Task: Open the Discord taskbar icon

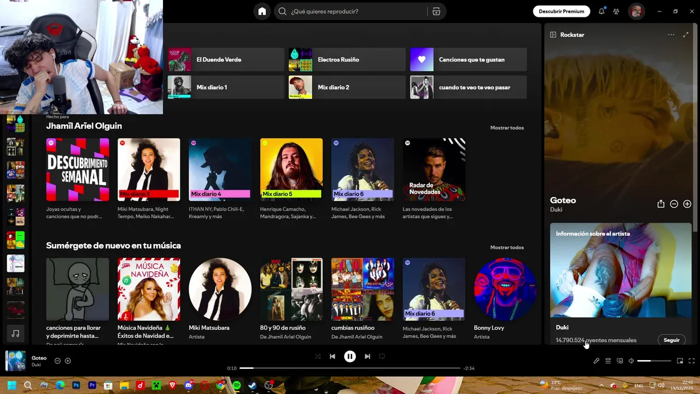Action: (189, 385)
